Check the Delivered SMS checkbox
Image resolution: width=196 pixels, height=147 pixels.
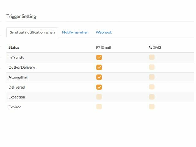[152, 87]
